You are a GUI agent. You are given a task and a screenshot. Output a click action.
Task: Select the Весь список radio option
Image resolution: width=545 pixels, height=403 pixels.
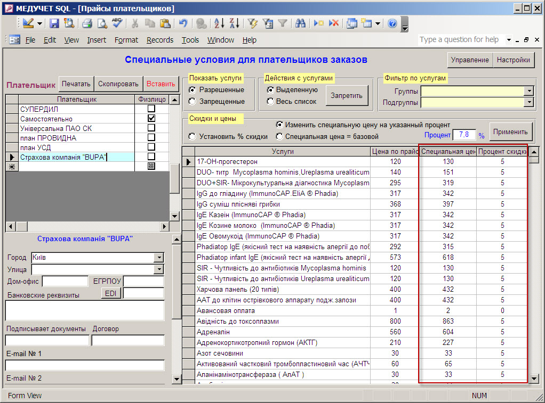tap(271, 101)
